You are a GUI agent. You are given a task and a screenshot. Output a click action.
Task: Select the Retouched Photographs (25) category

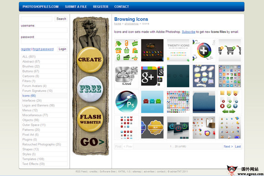click(x=44, y=144)
